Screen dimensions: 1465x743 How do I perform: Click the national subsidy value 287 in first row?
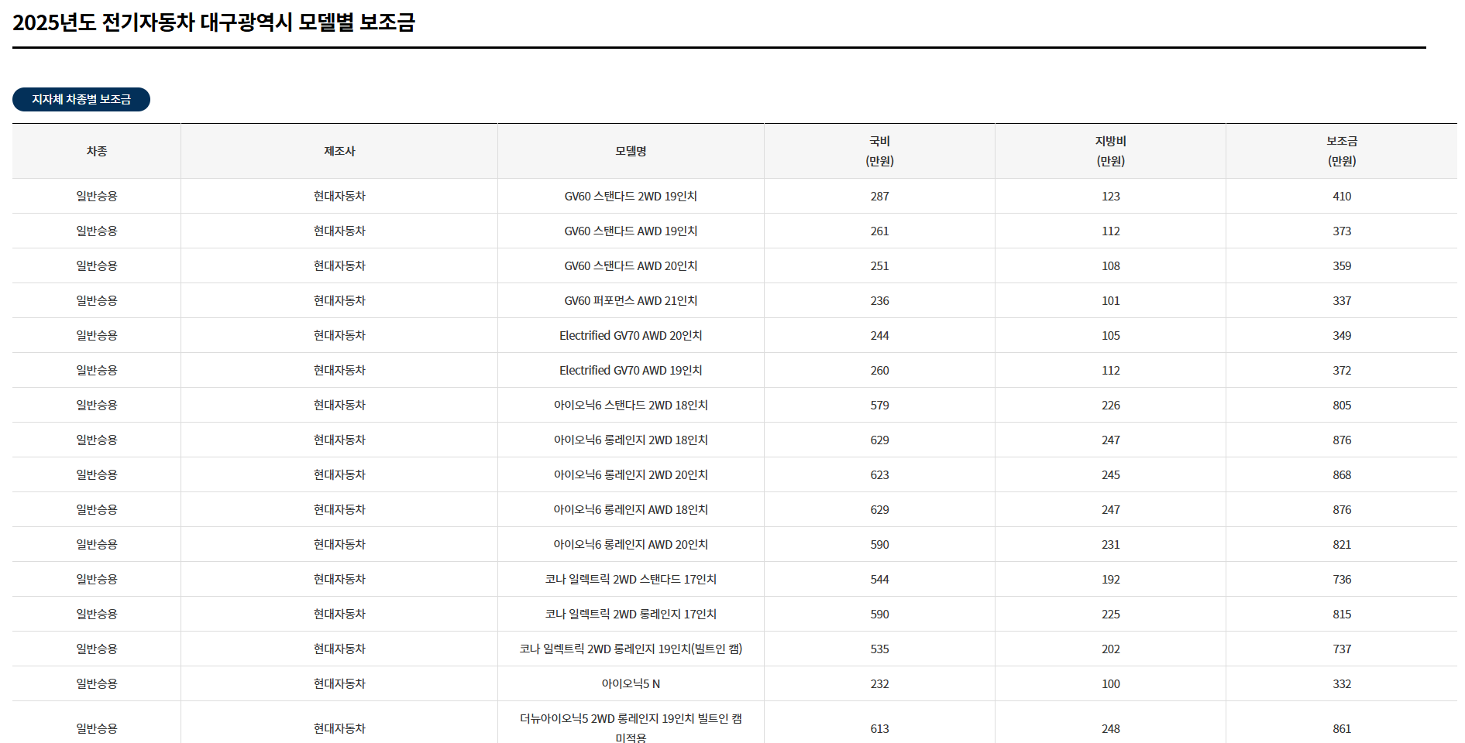coord(879,196)
